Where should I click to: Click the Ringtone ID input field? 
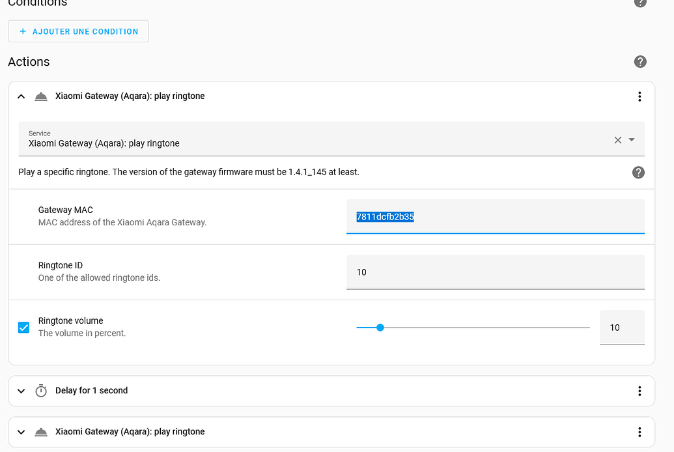coord(495,272)
